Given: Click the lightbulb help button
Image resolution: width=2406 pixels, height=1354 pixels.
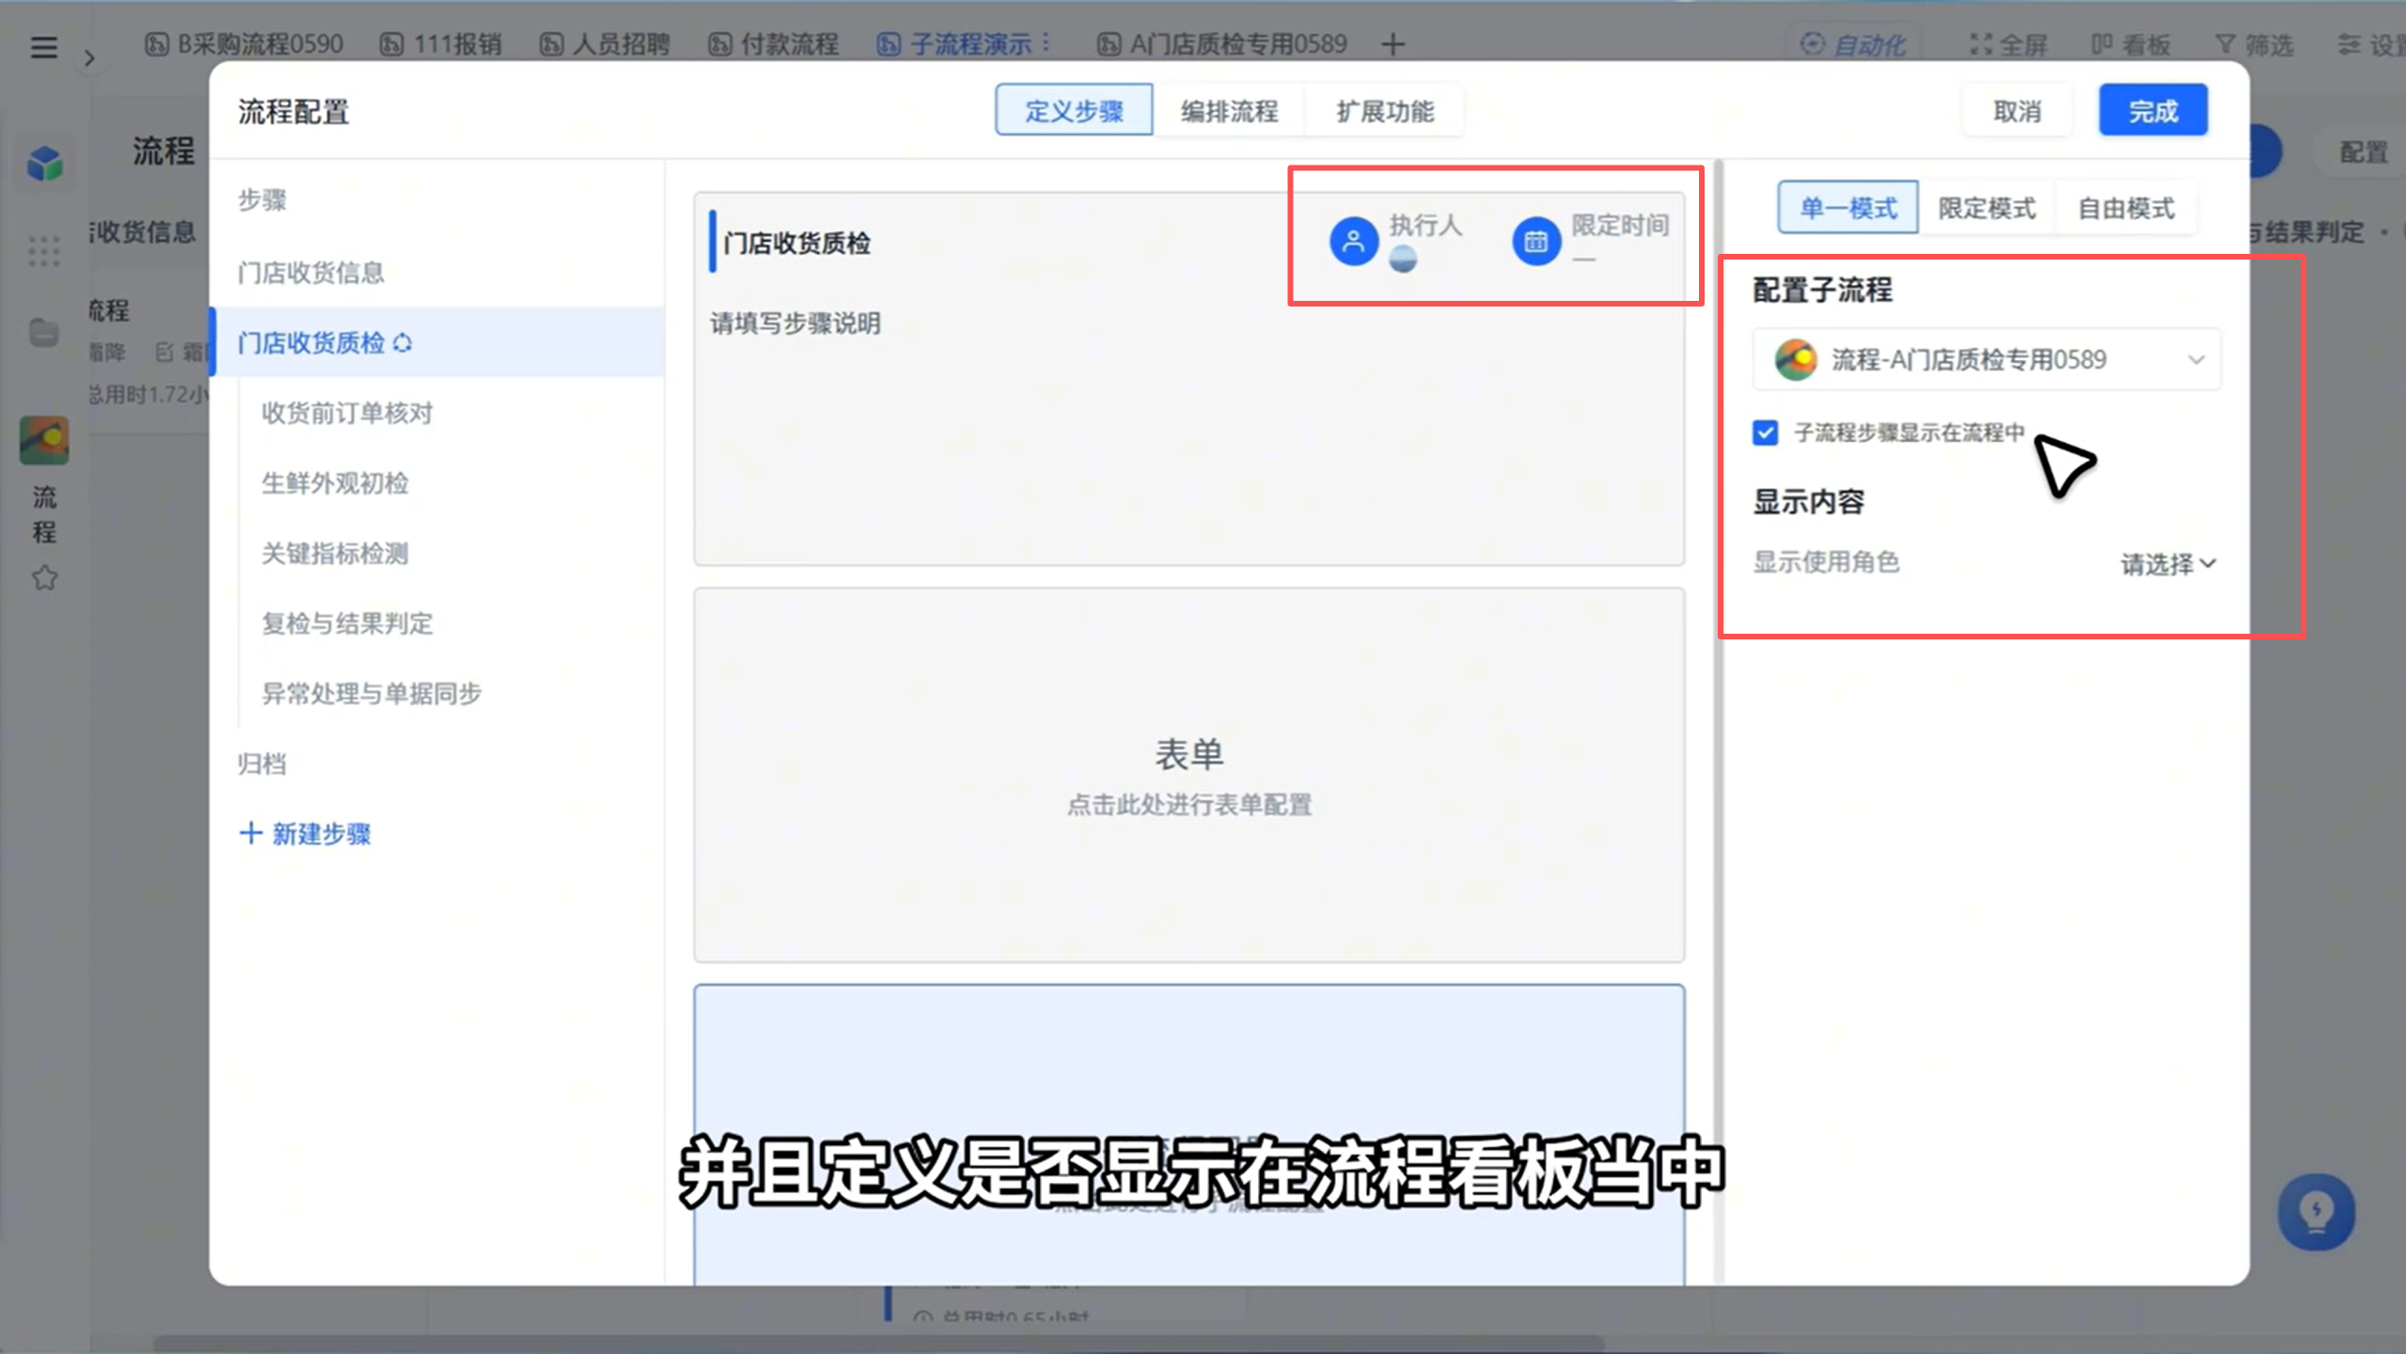Looking at the screenshot, I should 2316,1211.
